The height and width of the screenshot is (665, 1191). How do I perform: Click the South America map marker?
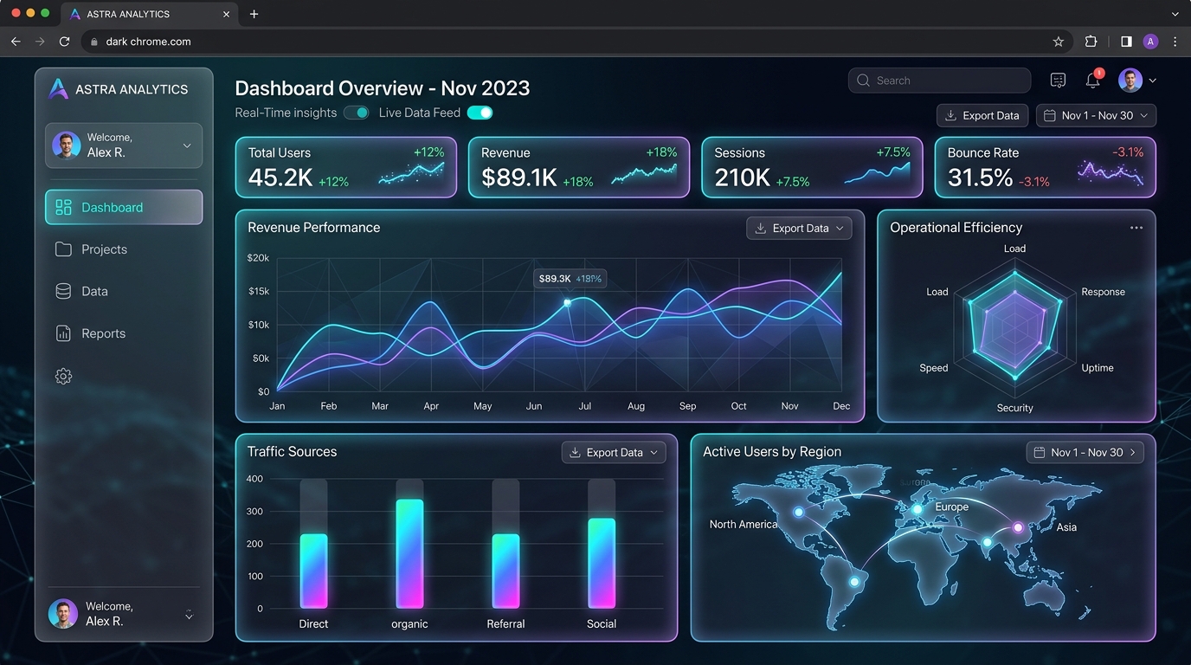855,581
